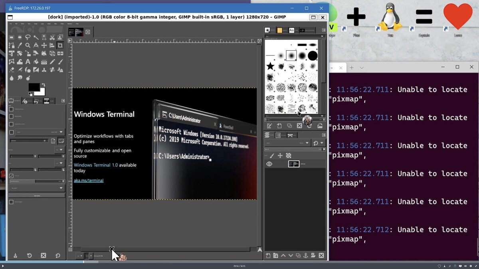The height and width of the screenshot is (269, 479).
Task: Open the Layers dock tab menu arrow
Action: (324, 135)
